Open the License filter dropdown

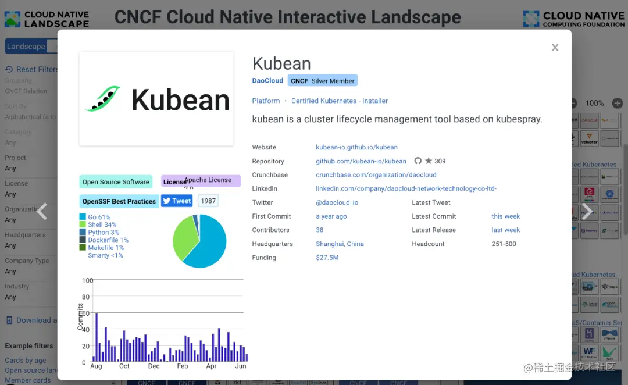pos(30,194)
